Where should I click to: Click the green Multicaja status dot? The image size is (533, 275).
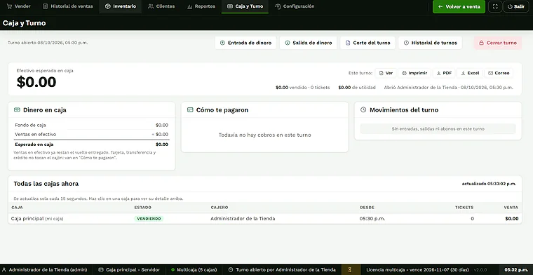[173, 269]
